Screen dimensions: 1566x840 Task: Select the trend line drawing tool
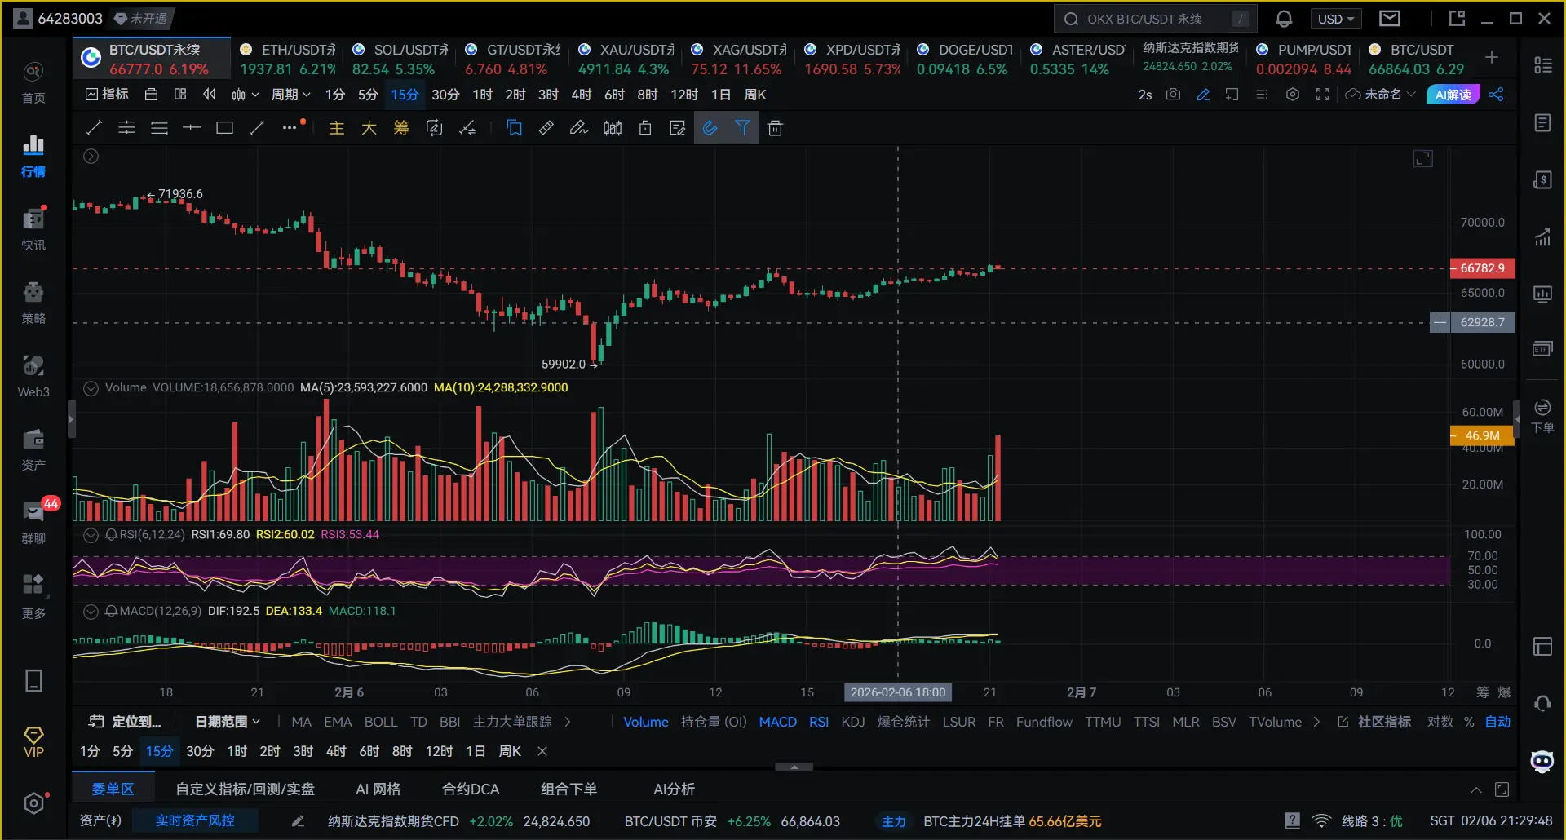(94, 127)
